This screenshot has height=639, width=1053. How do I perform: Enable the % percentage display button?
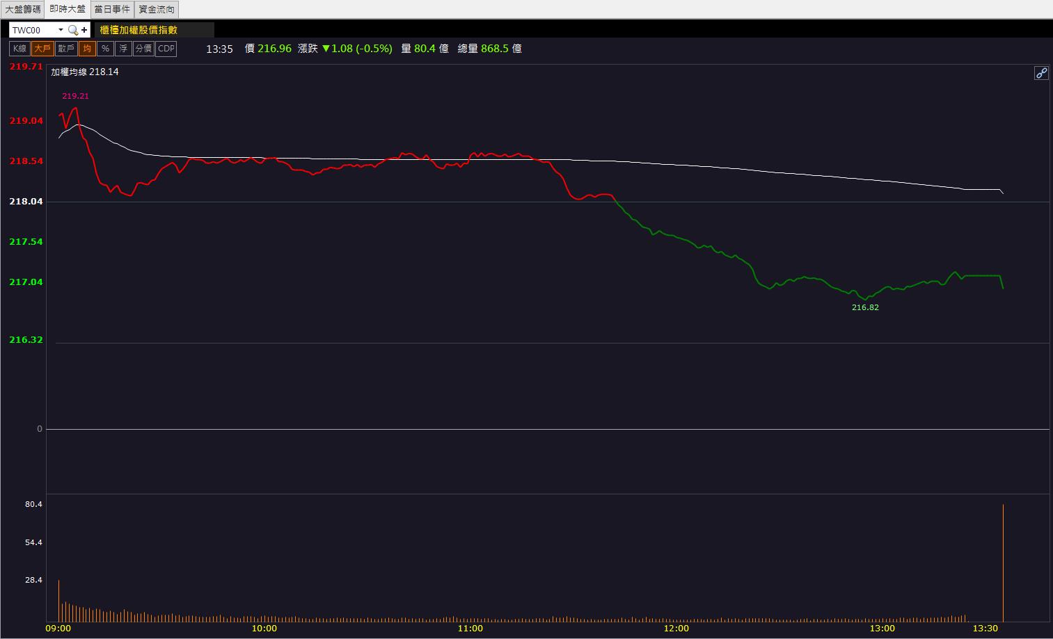(x=105, y=49)
